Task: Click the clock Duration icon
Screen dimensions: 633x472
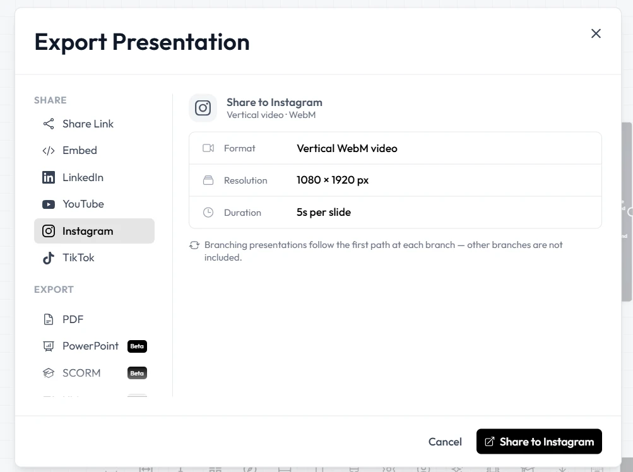Action: coord(208,213)
